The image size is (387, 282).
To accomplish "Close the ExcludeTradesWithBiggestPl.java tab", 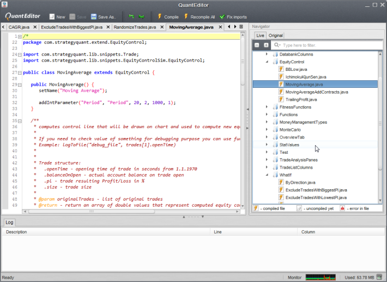I will tap(108, 27).
